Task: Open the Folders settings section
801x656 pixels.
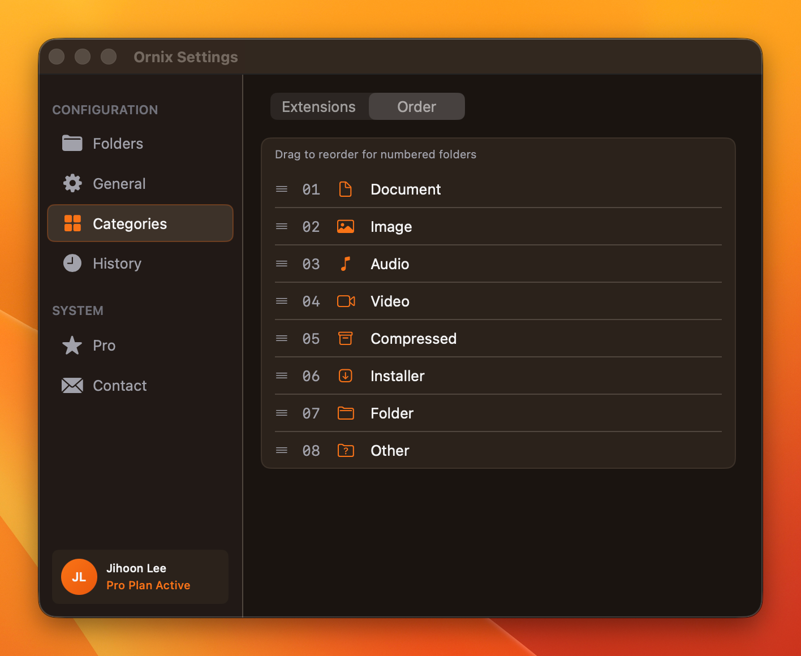Action: pos(118,144)
